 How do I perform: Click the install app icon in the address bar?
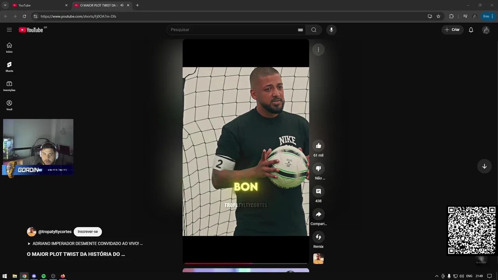click(x=430, y=16)
